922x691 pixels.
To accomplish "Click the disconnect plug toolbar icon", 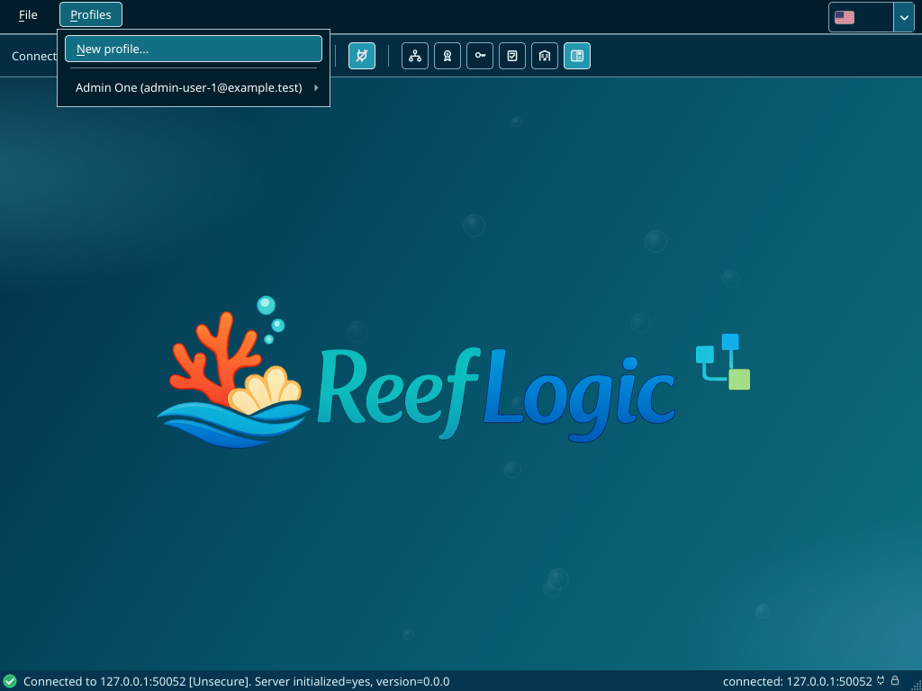I will click(x=362, y=56).
